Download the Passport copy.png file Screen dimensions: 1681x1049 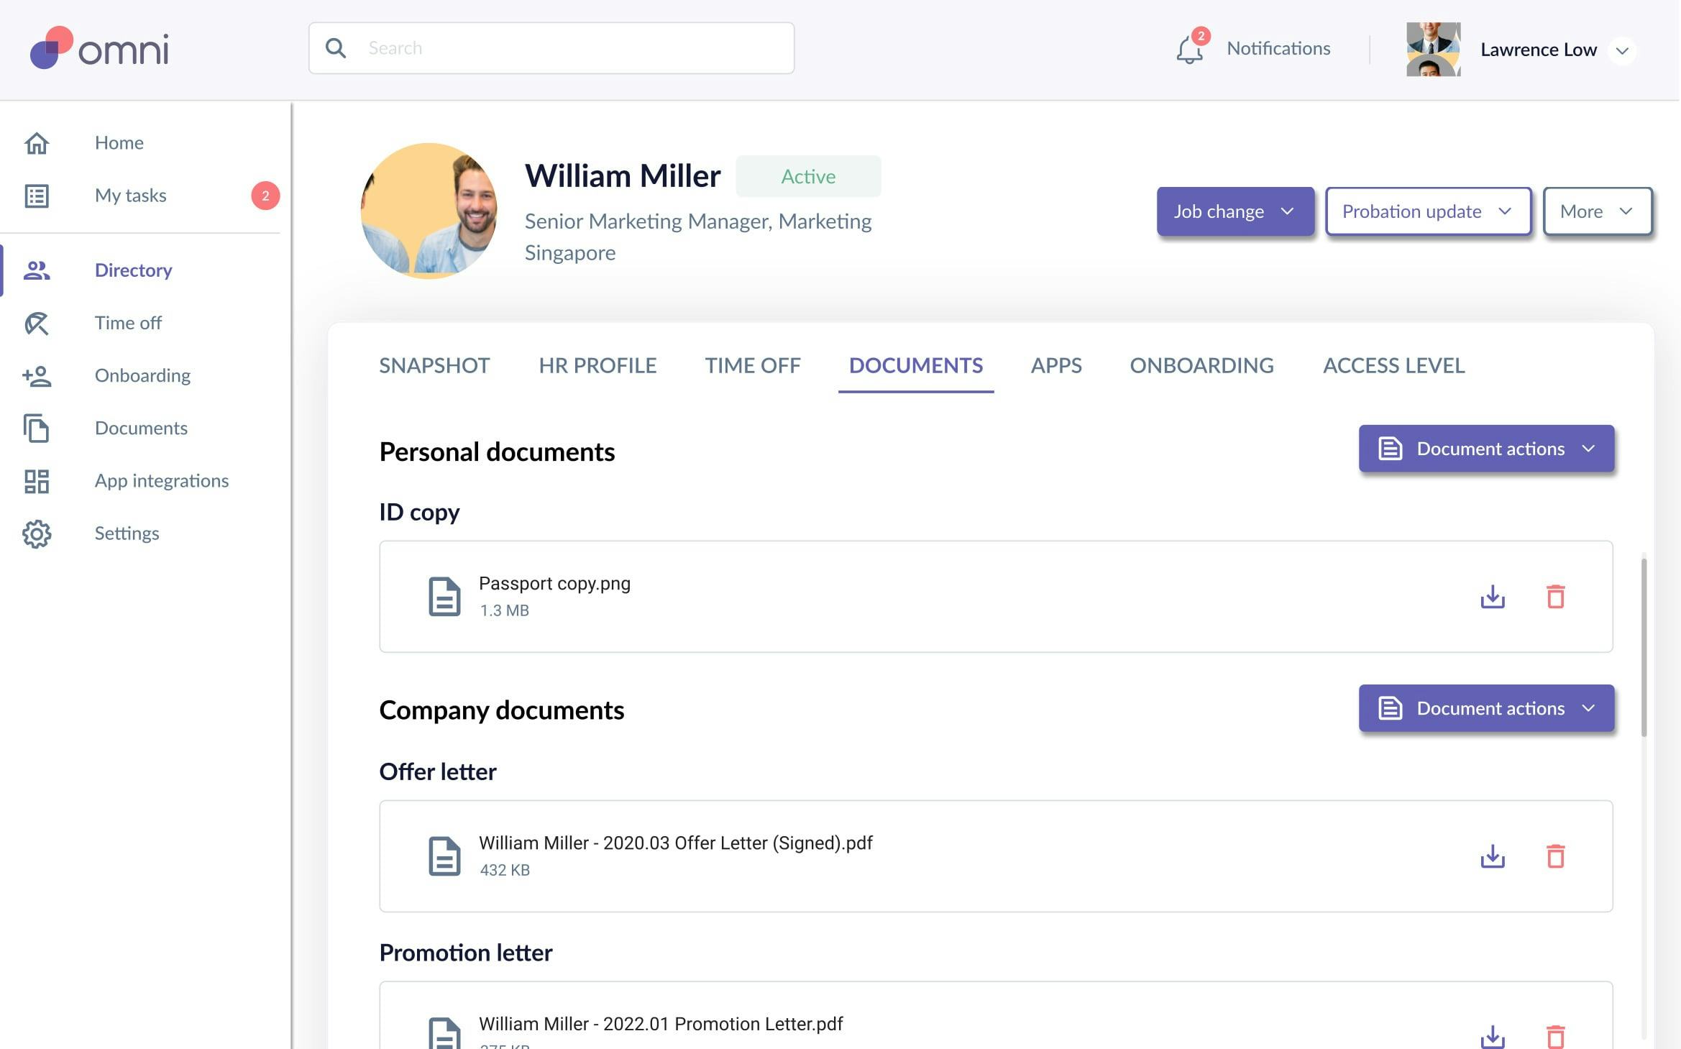pos(1493,597)
